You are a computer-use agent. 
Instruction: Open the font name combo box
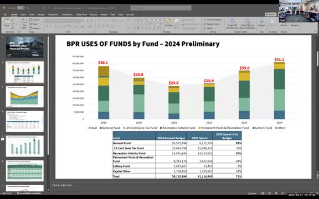coord(63,20)
